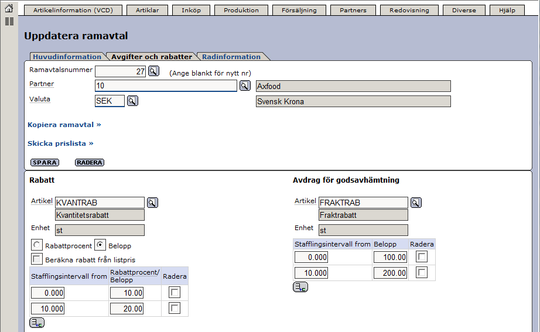Screen dimensions: 540x332
Task: Edit Avdrag amount field 200.00
Action: pyautogui.click(x=390, y=273)
